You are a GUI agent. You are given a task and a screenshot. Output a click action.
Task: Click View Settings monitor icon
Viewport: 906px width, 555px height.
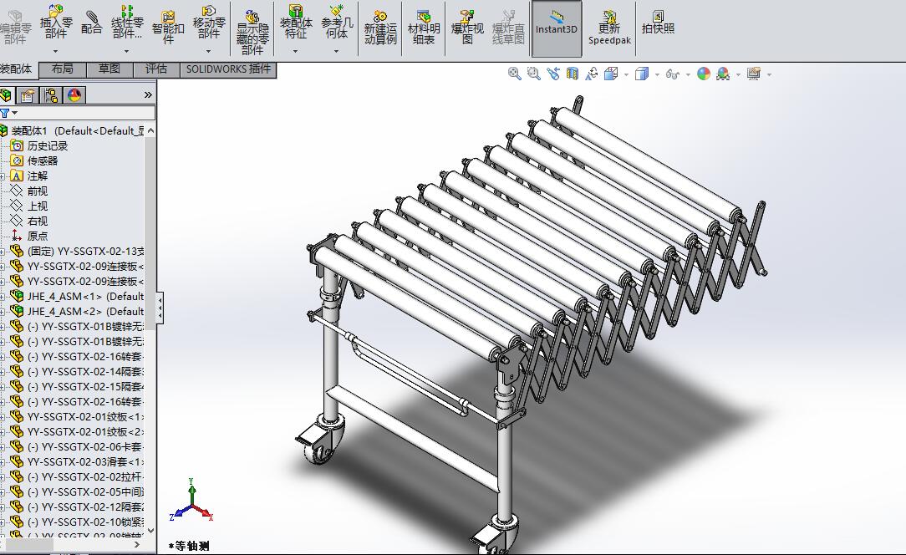[753, 74]
